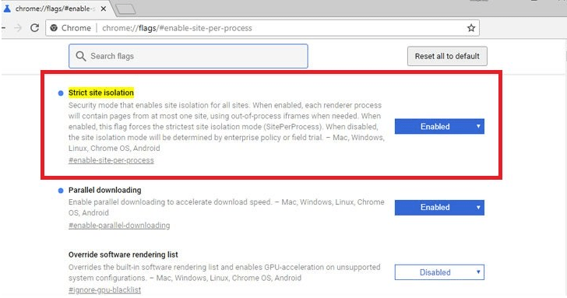Close the chrome://flags tab
The height and width of the screenshot is (298, 567).
[104, 9]
